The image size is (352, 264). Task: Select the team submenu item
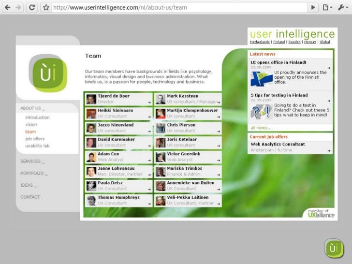coord(30,132)
